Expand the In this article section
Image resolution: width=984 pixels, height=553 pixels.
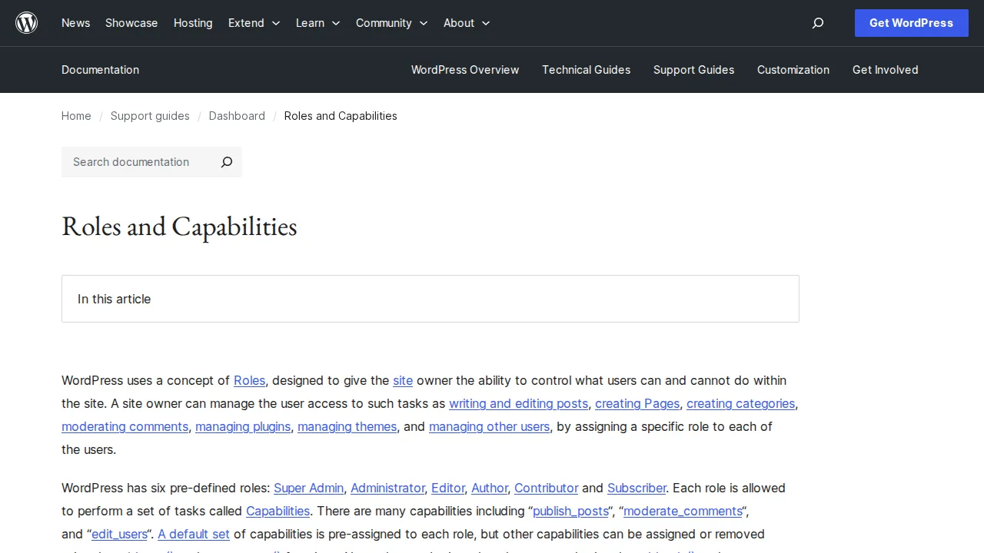[x=430, y=299]
